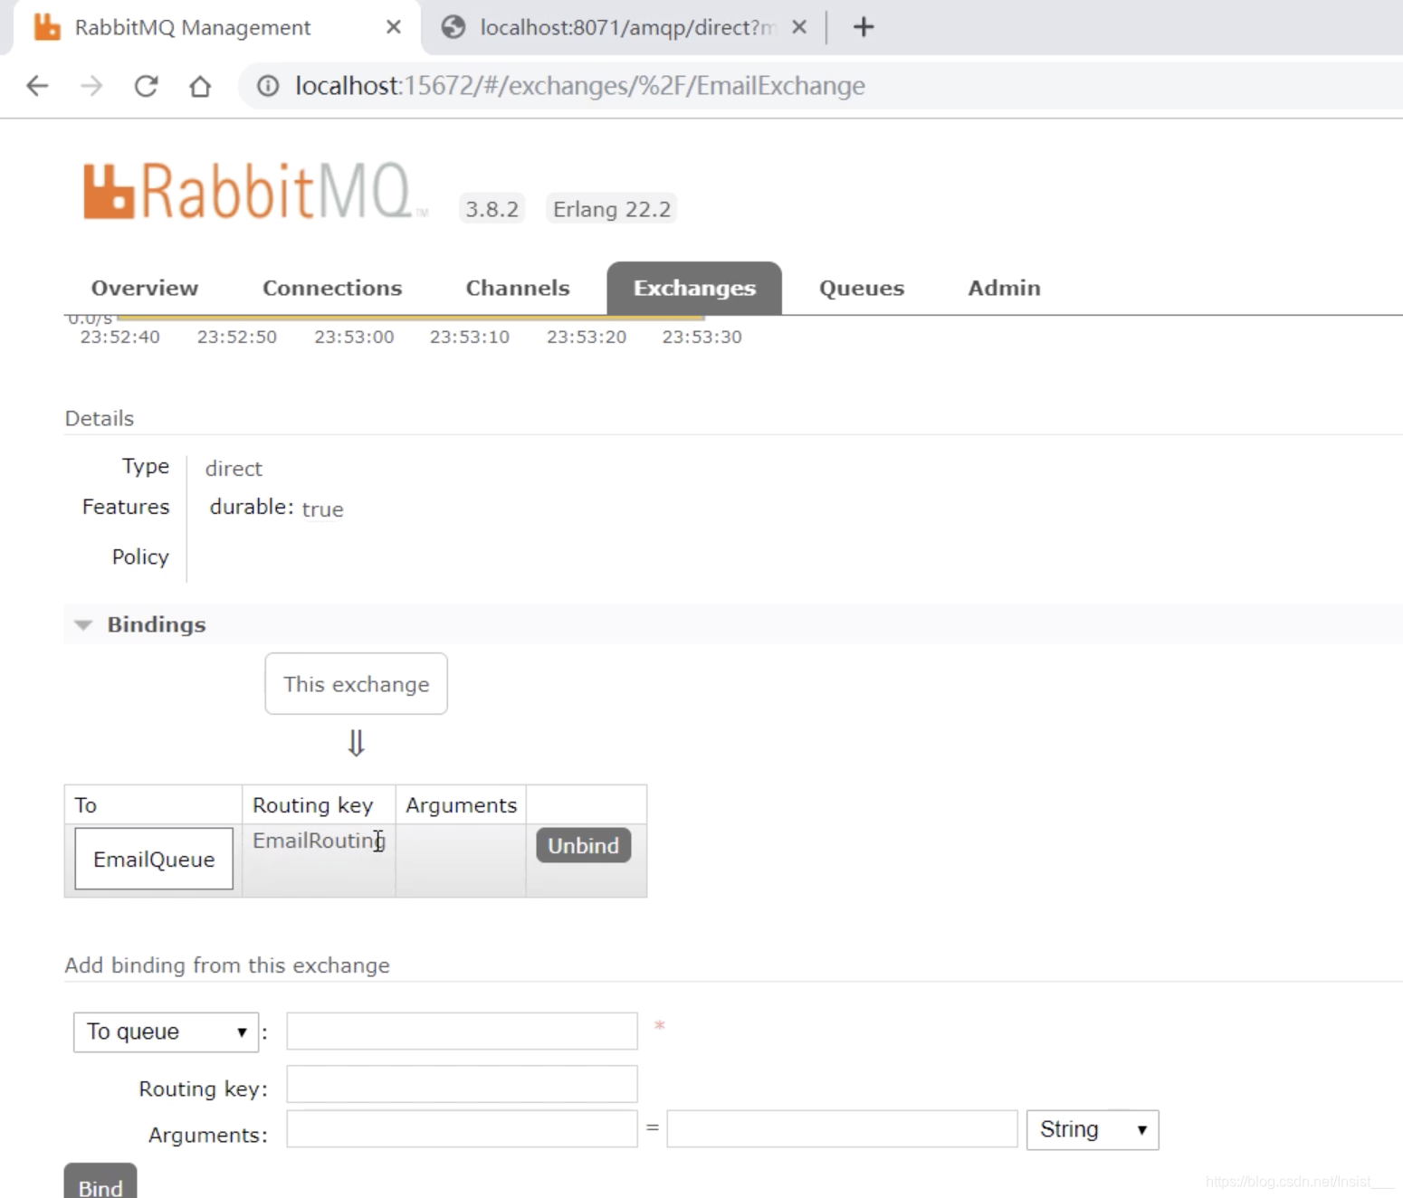Go back using the browser back arrow

coord(37,86)
